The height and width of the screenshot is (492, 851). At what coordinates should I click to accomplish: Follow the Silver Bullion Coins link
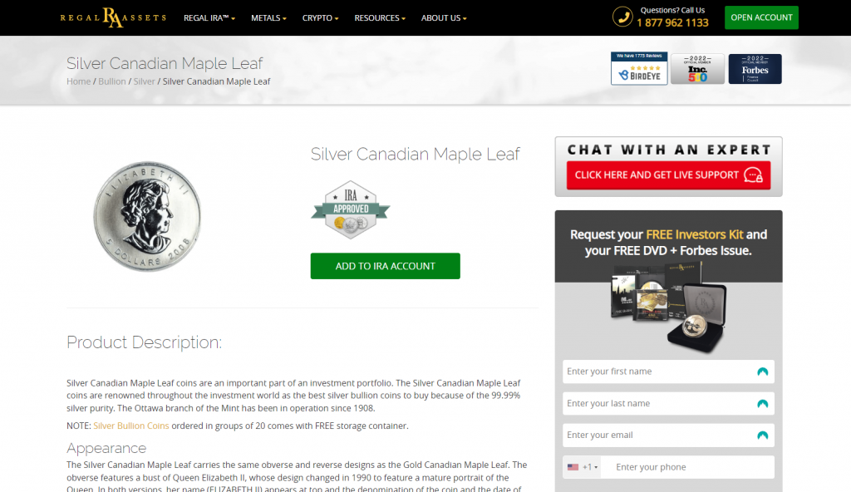point(130,426)
